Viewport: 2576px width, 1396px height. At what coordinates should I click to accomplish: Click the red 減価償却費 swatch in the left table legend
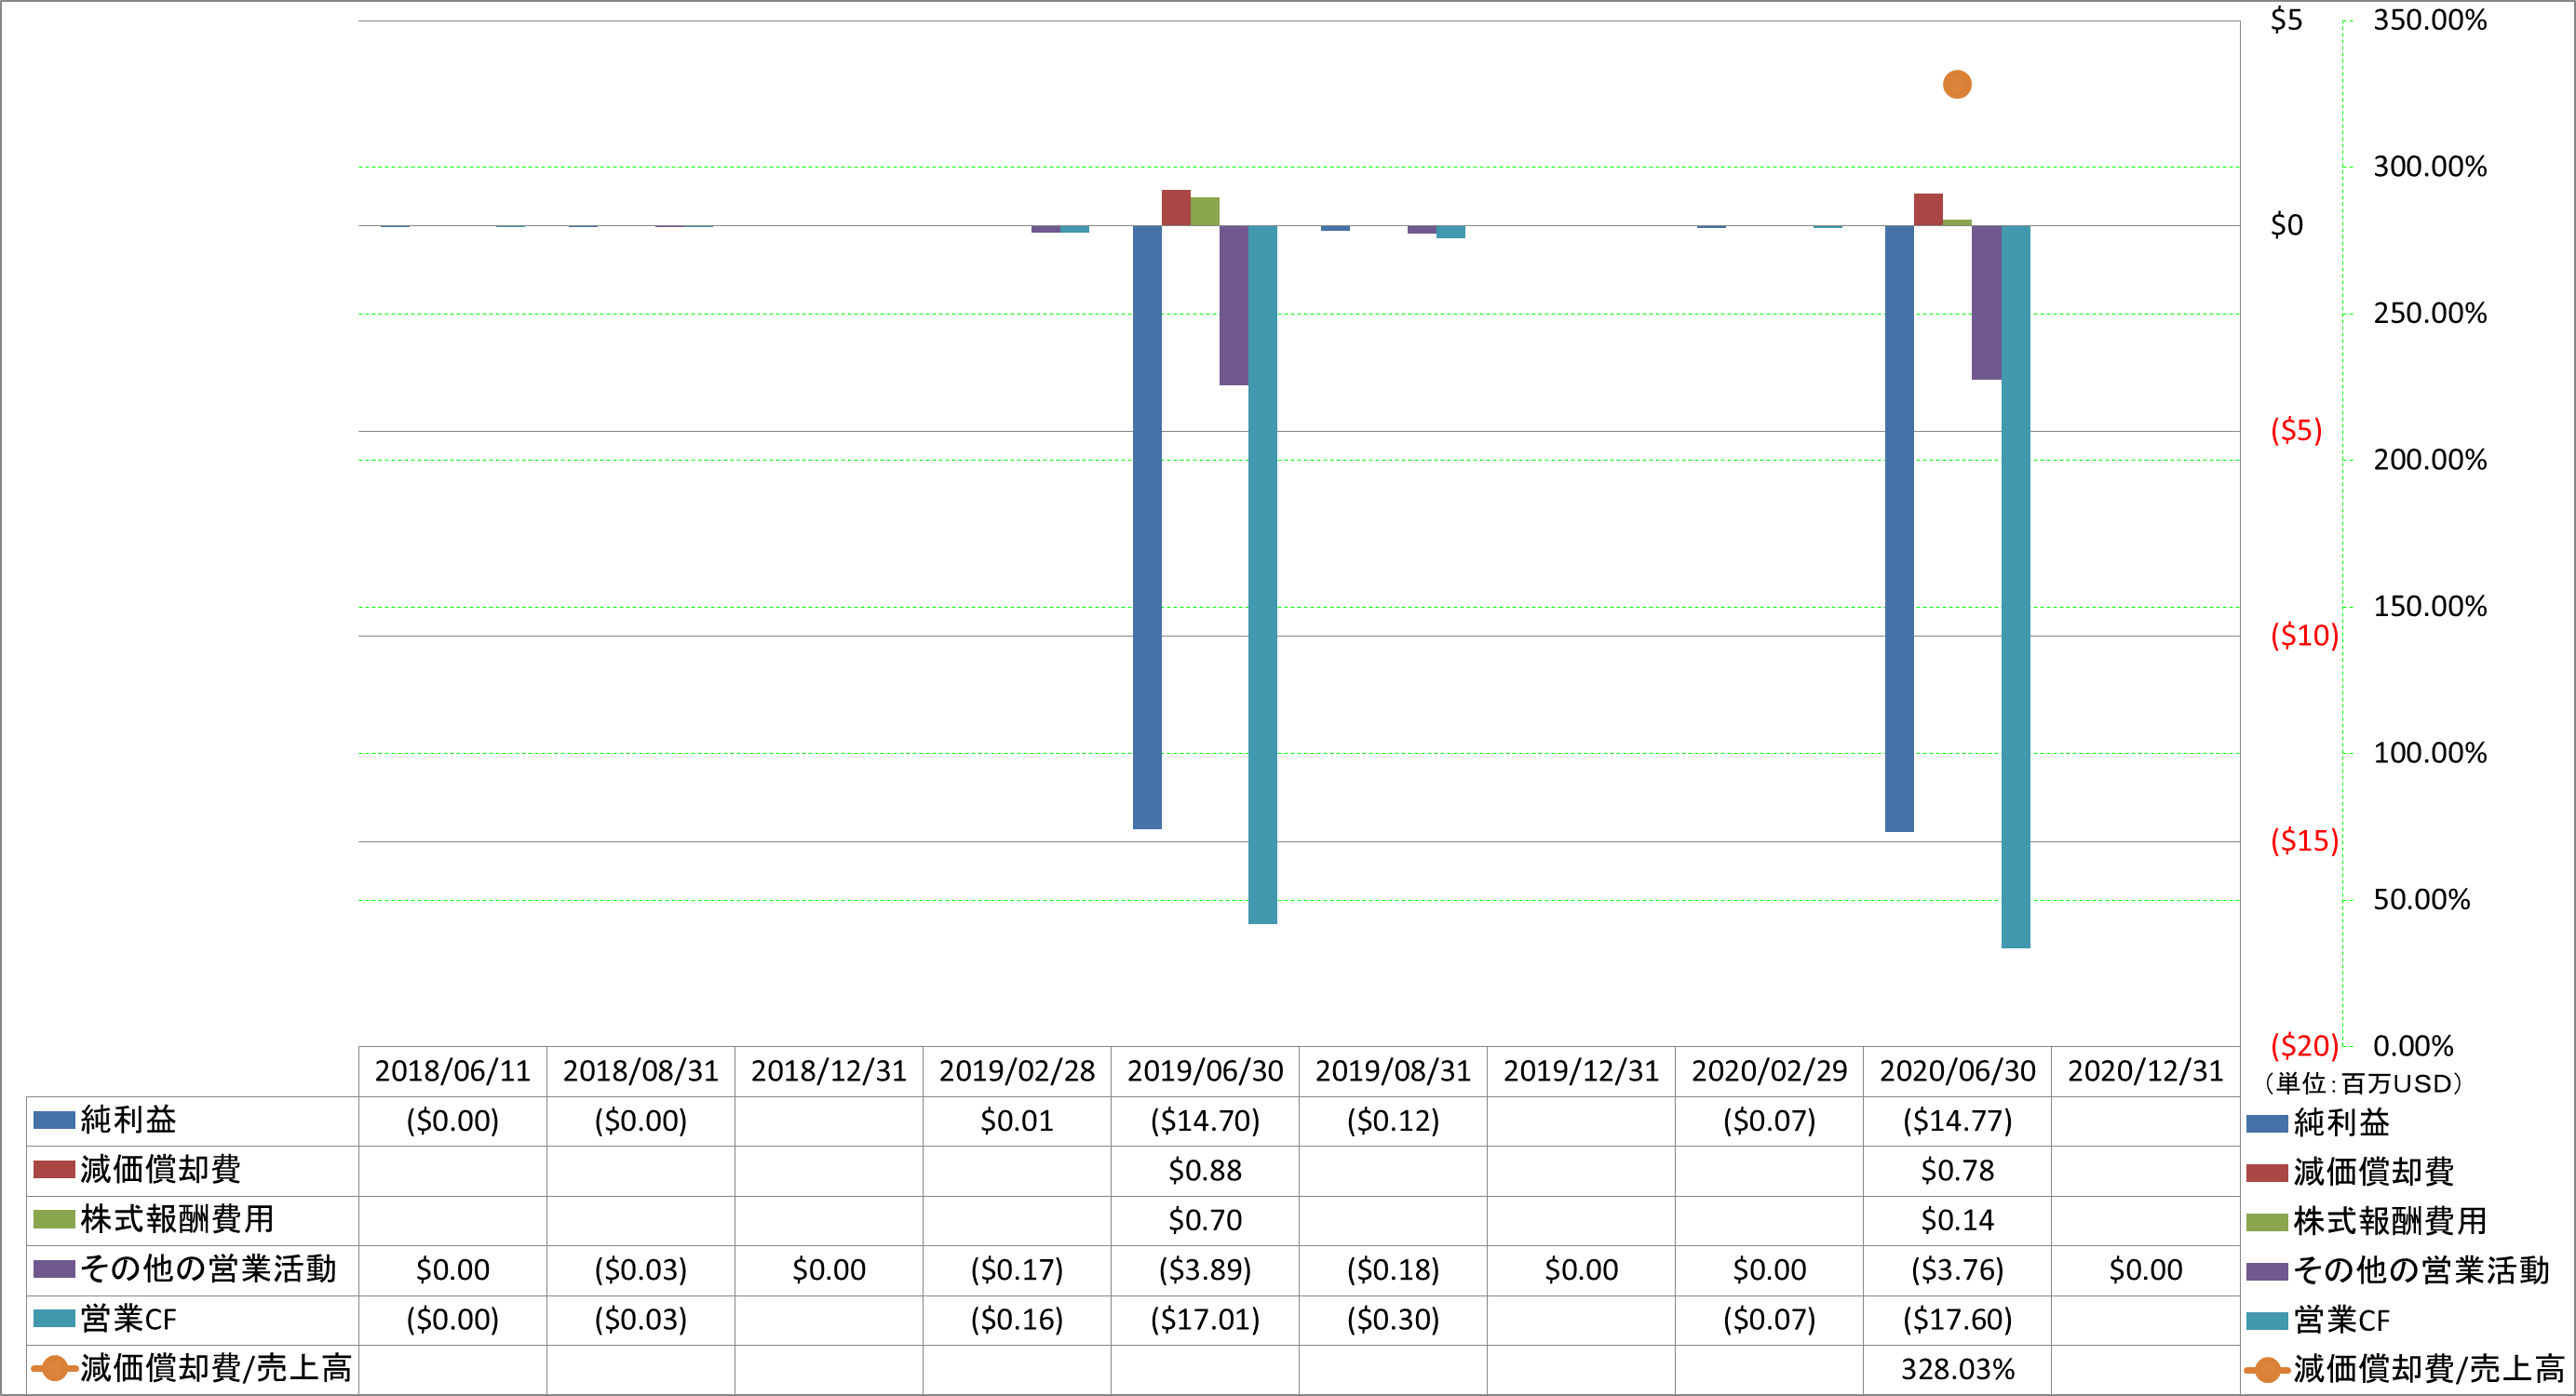pyautogui.click(x=54, y=1169)
